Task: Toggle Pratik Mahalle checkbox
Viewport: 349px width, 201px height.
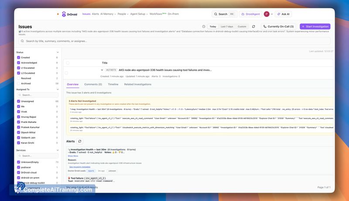Action: (x=18, y=122)
